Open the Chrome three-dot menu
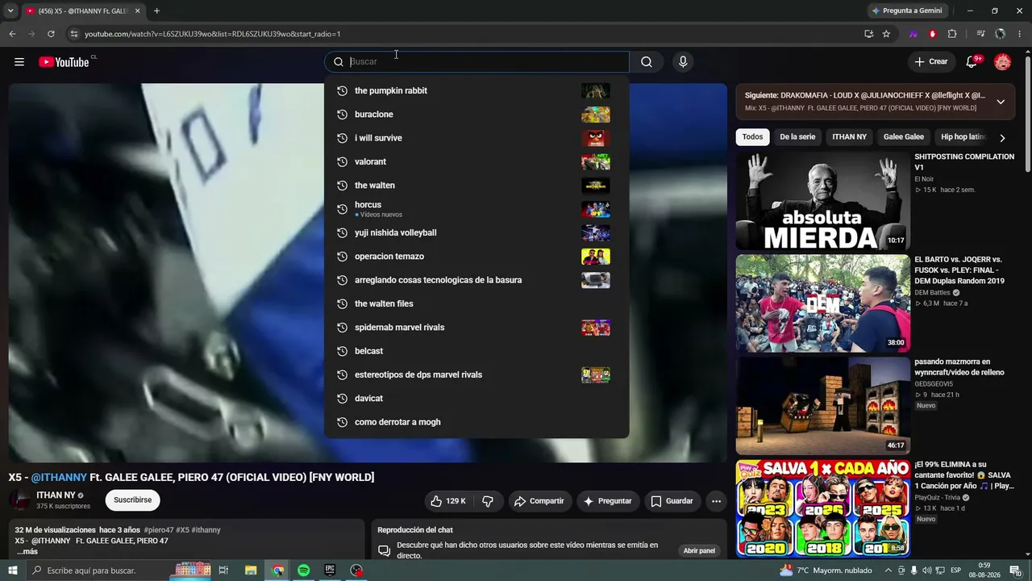This screenshot has width=1032, height=581. [x=1020, y=34]
